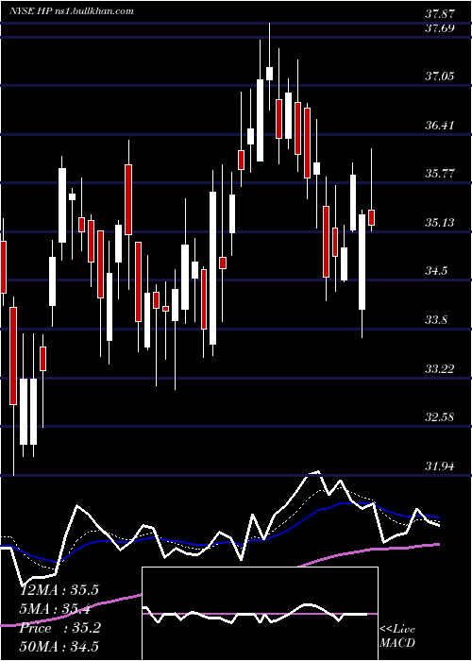
Task: Click the 33.8 price axis label
Action: (x=436, y=320)
